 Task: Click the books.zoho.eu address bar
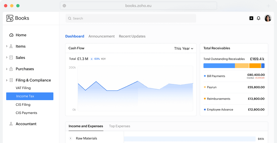138,6
